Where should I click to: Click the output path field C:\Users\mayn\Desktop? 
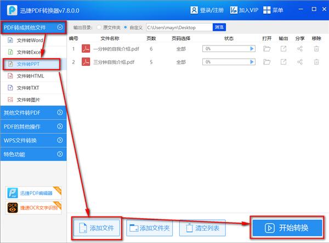179,27
